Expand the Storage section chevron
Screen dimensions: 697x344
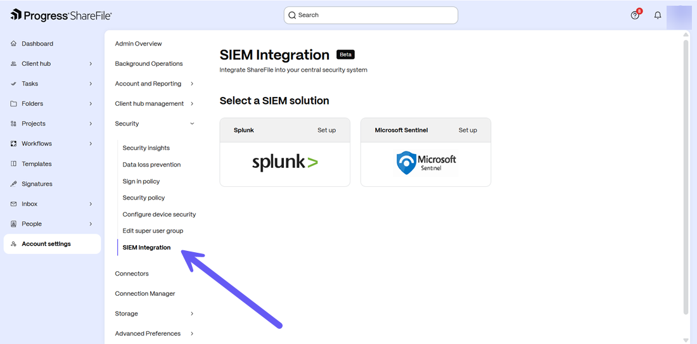[x=192, y=314]
